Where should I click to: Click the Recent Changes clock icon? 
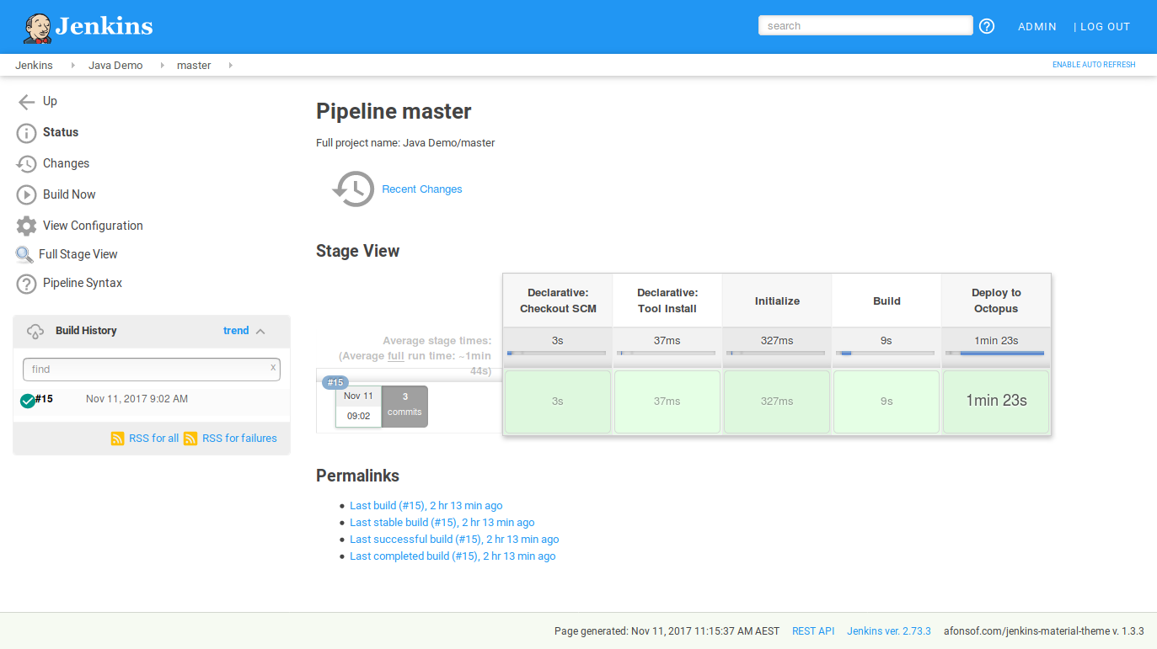[x=353, y=189]
